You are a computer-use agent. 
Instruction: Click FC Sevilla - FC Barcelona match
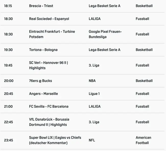(x=49, y=106)
